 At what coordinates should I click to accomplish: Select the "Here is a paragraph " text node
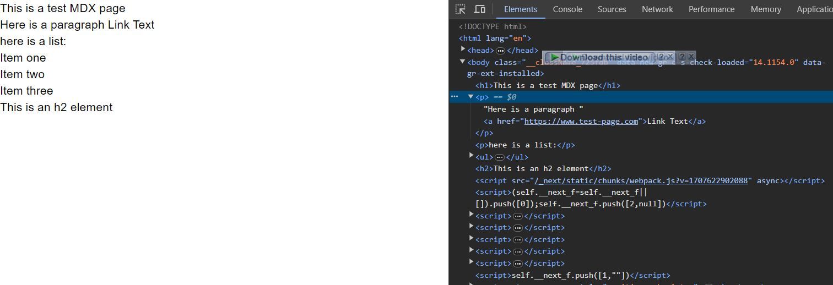[x=533, y=109]
